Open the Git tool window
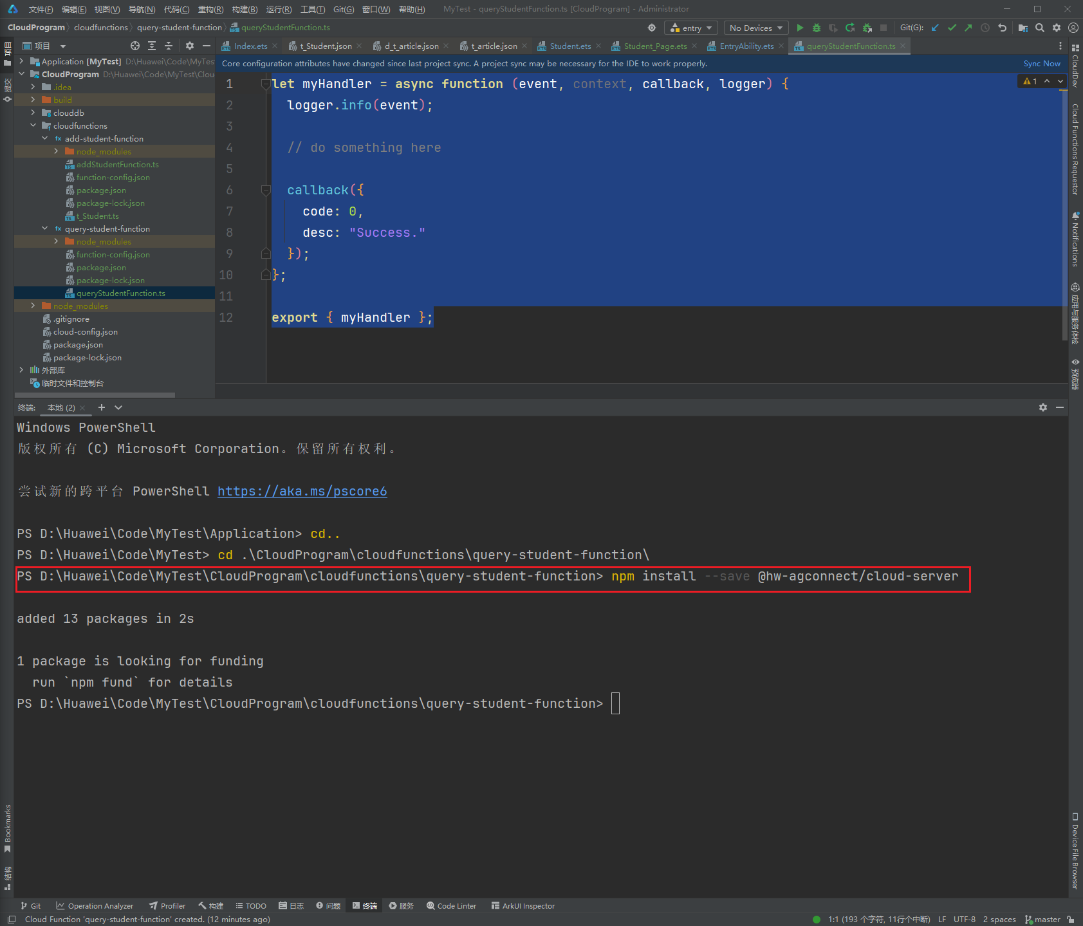This screenshot has width=1083, height=926. (31, 905)
